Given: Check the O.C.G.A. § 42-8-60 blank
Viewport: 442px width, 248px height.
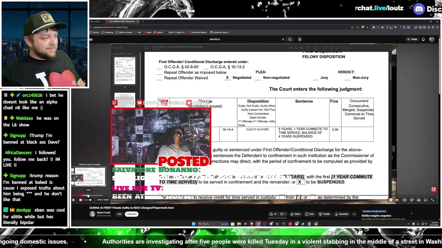Looking at the screenshot, I should pos(159,67).
